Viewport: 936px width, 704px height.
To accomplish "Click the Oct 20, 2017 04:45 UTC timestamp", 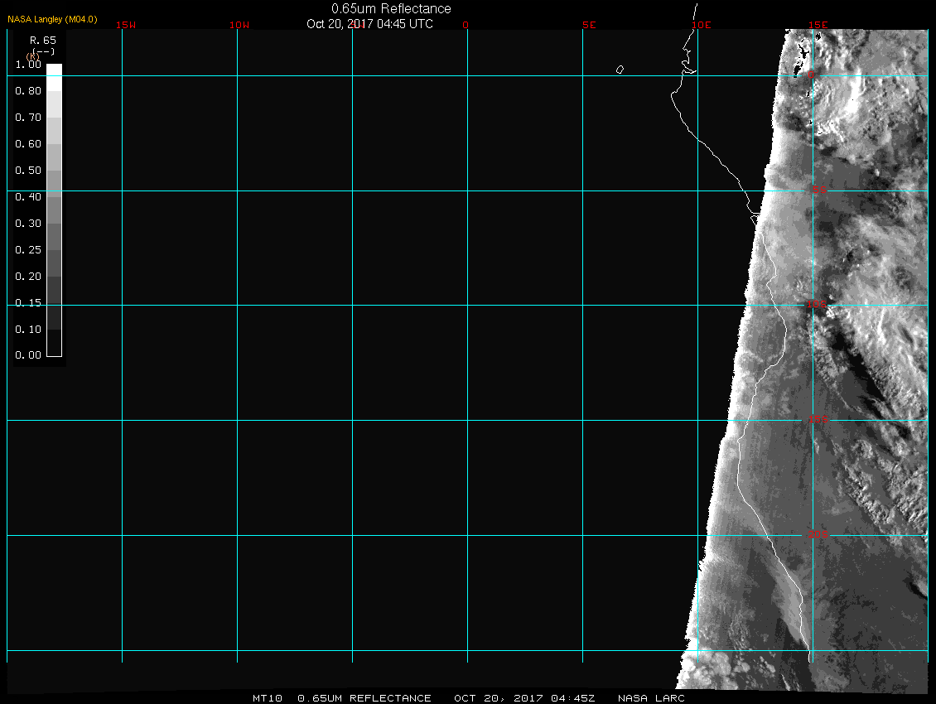I will click(369, 24).
